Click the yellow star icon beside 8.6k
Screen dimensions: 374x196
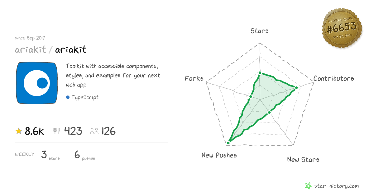19,131
